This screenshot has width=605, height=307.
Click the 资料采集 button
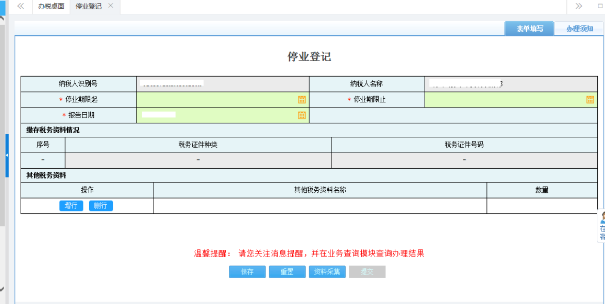tap(327, 272)
